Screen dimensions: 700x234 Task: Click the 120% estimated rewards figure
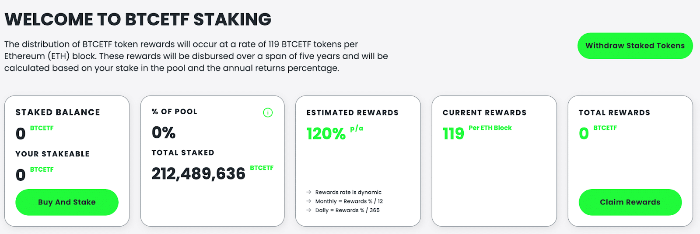coord(326,133)
